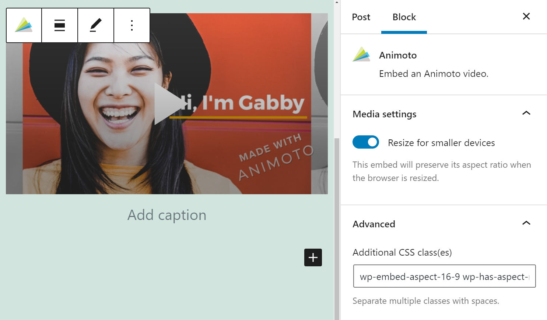Click the Media settings heading
The image size is (547, 320).
pyautogui.click(x=384, y=114)
